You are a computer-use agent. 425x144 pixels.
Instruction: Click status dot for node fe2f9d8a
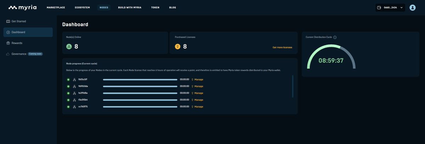(x=68, y=93)
